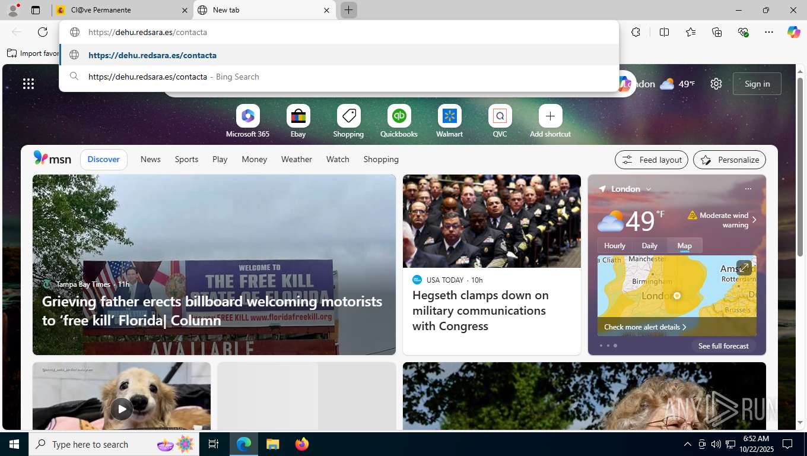The height and width of the screenshot is (456, 807).
Task: Open QVC shortcut tile
Action: (x=500, y=121)
